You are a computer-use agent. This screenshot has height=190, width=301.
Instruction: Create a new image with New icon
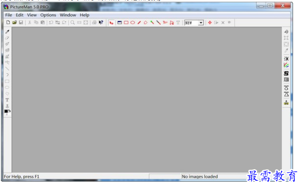coord(8,23)
